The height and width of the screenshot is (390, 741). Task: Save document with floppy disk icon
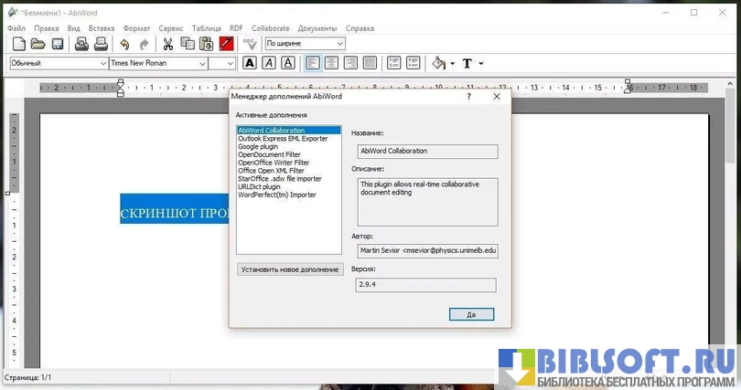point(57,44)
